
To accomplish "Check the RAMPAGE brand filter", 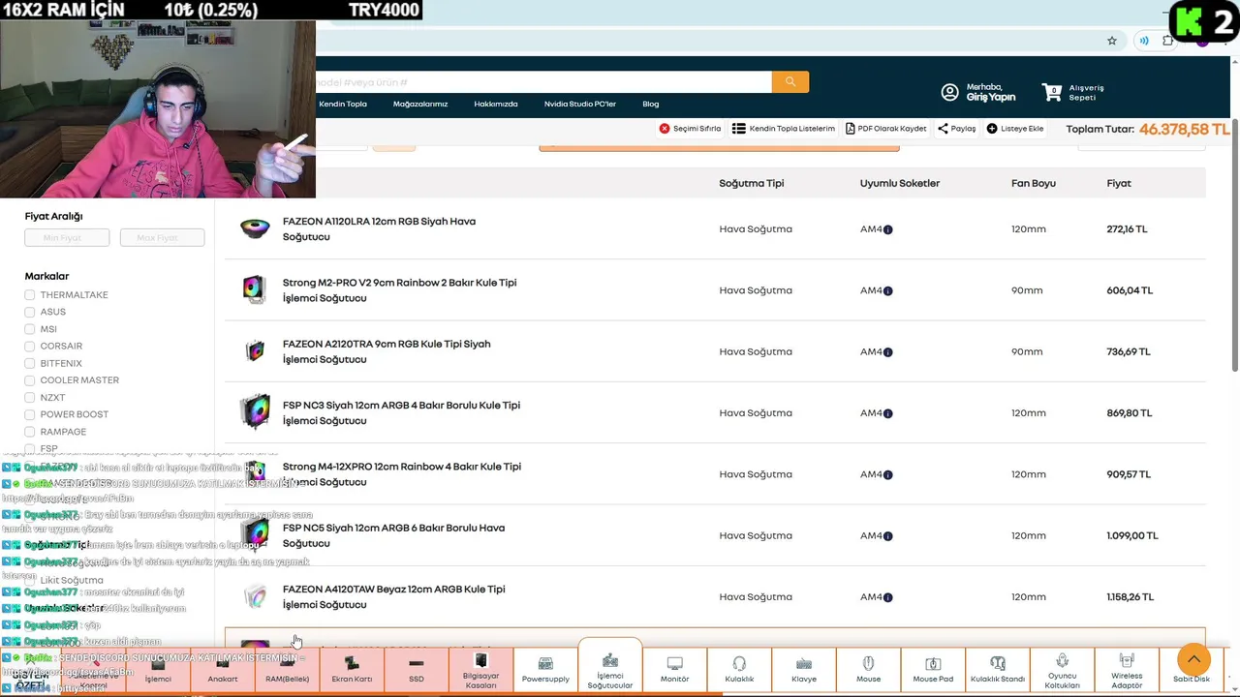I will tap(30, 432).
